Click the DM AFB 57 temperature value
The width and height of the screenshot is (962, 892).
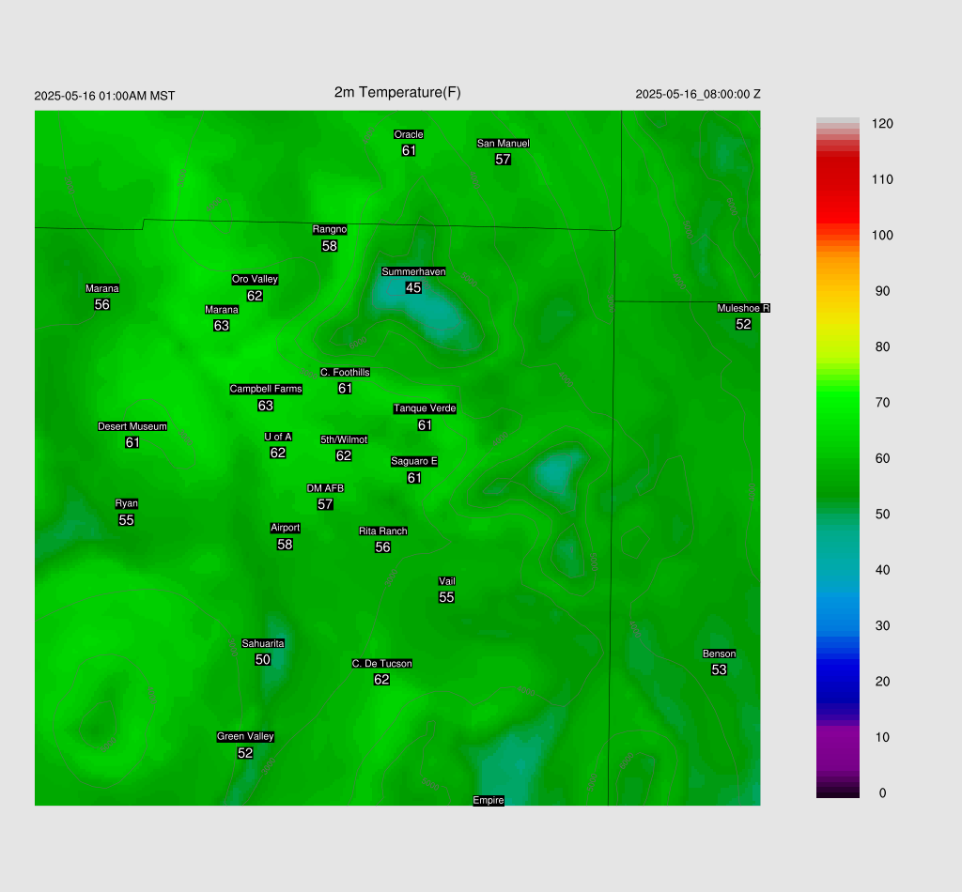coord(325,504)
